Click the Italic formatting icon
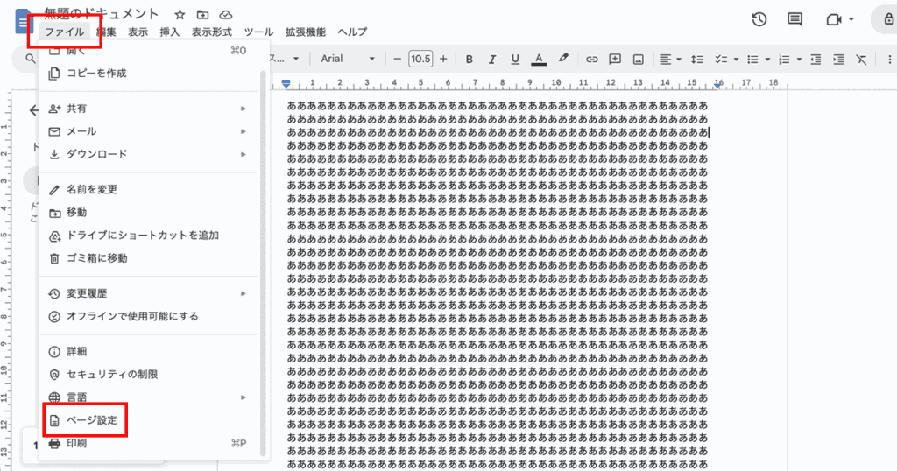 click(x=492, y=59)
